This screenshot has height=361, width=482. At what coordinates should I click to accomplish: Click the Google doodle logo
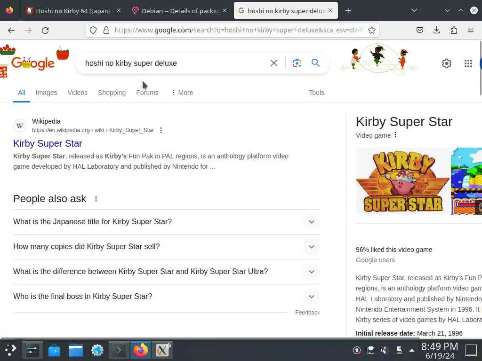point(33,63)
